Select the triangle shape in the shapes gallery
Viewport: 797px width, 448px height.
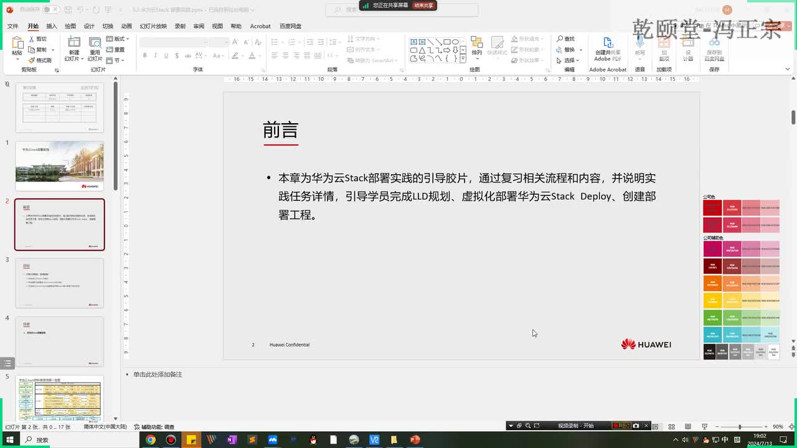[x=422, y=50]
